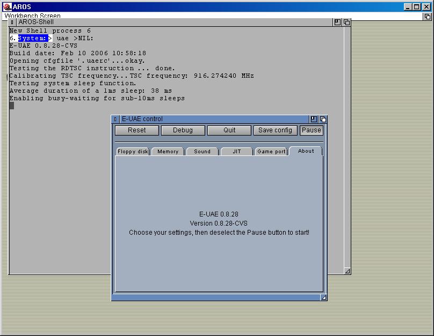Click the resize gadget of E-UAE control window
Viewport: 434px width, 336px height.
click(323, 297)
